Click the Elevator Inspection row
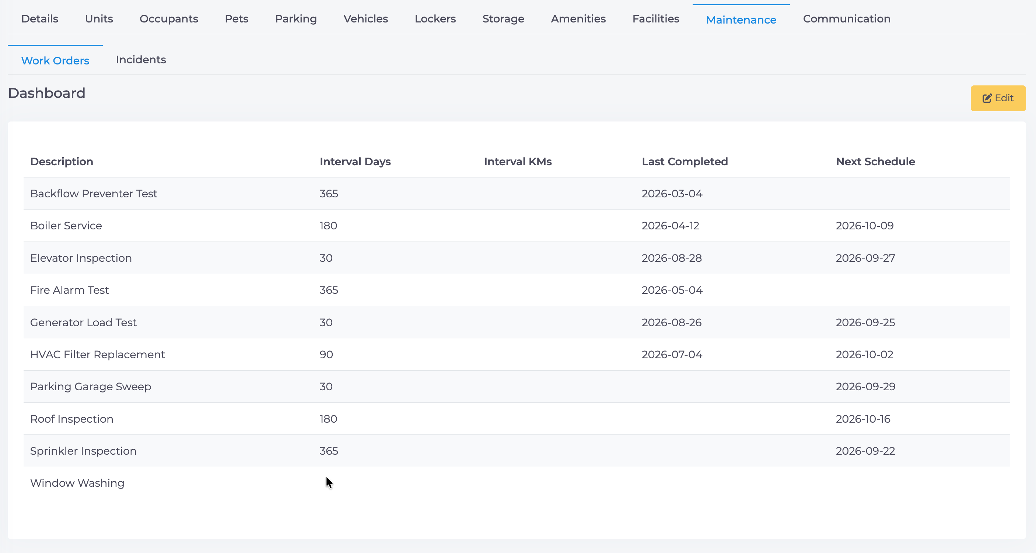Viewport: 1036px width, 553px height. point(517,258)
